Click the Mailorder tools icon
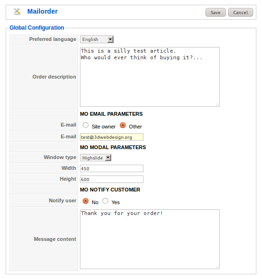Viewport: 262px width, 279px height. pos(17,12)
